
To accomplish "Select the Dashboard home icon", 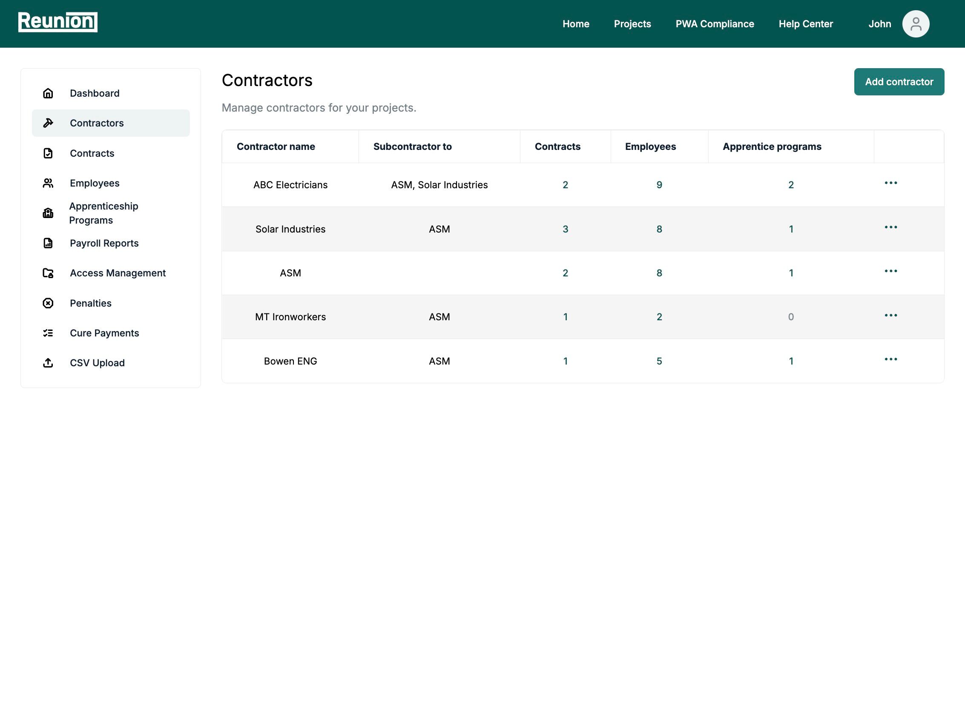I will (x=48, y=93).
